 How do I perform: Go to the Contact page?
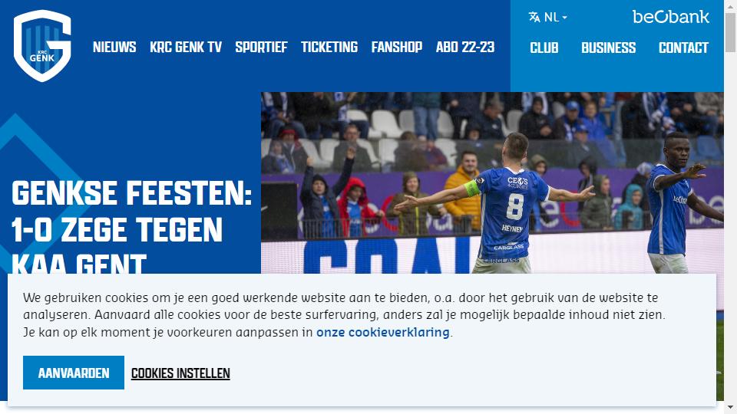pyautogui.click(x=683, y=48)
